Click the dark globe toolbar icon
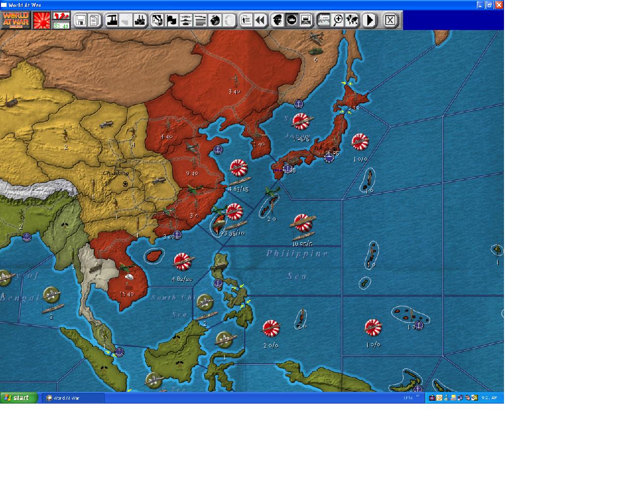 (x=215, y=20)
